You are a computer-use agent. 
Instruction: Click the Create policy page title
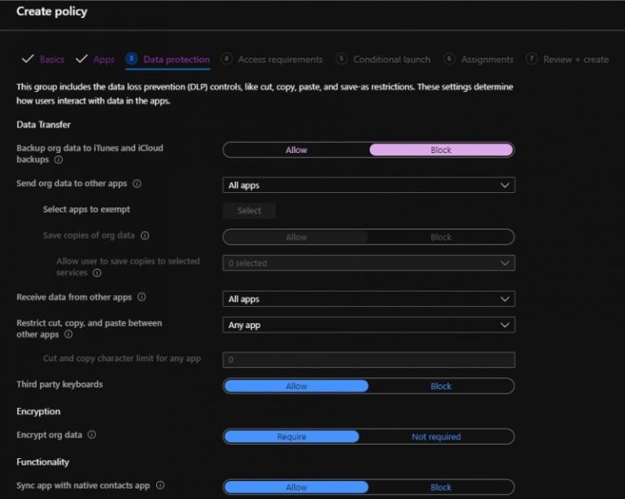52,12
